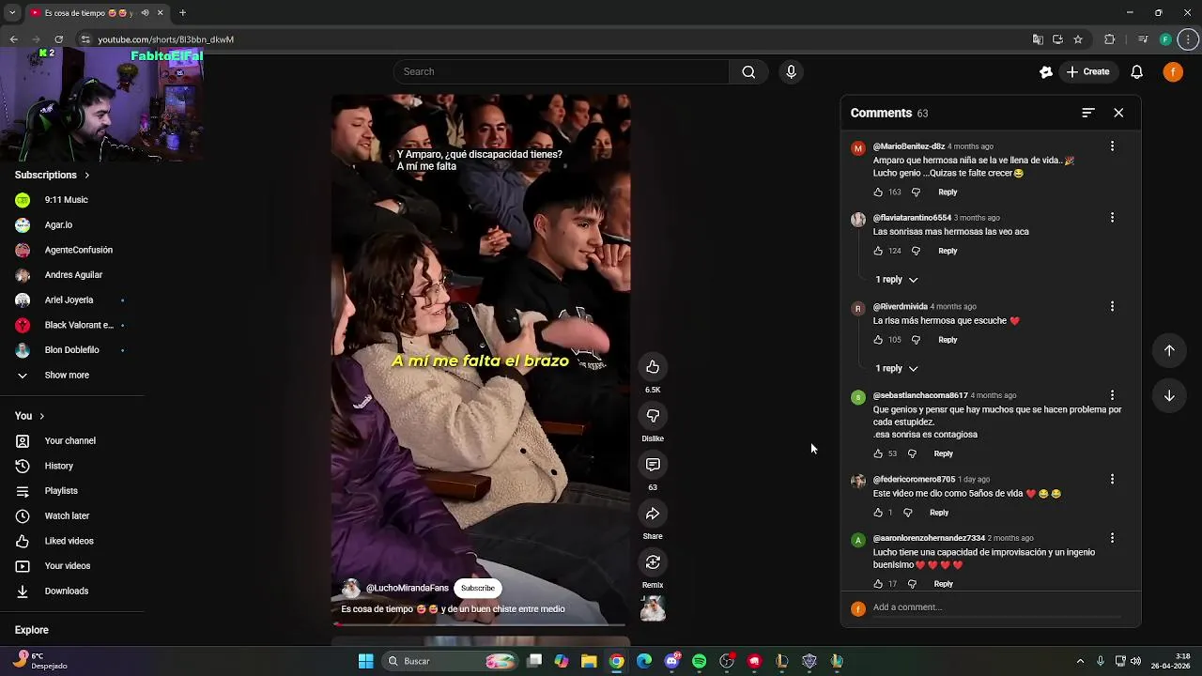The height and width of the screenshot is (676, 1202).
Task: Open @LuchoMirandaFans channel link
Action: click(407, 588)
